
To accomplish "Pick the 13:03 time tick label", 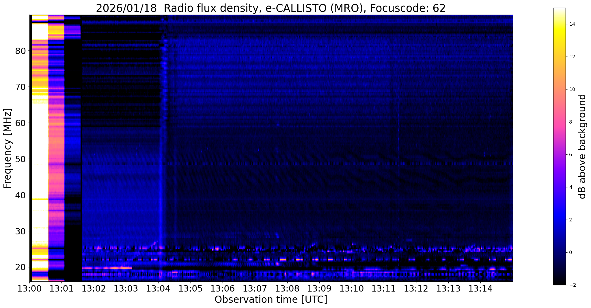I will (x=126, y=288).
